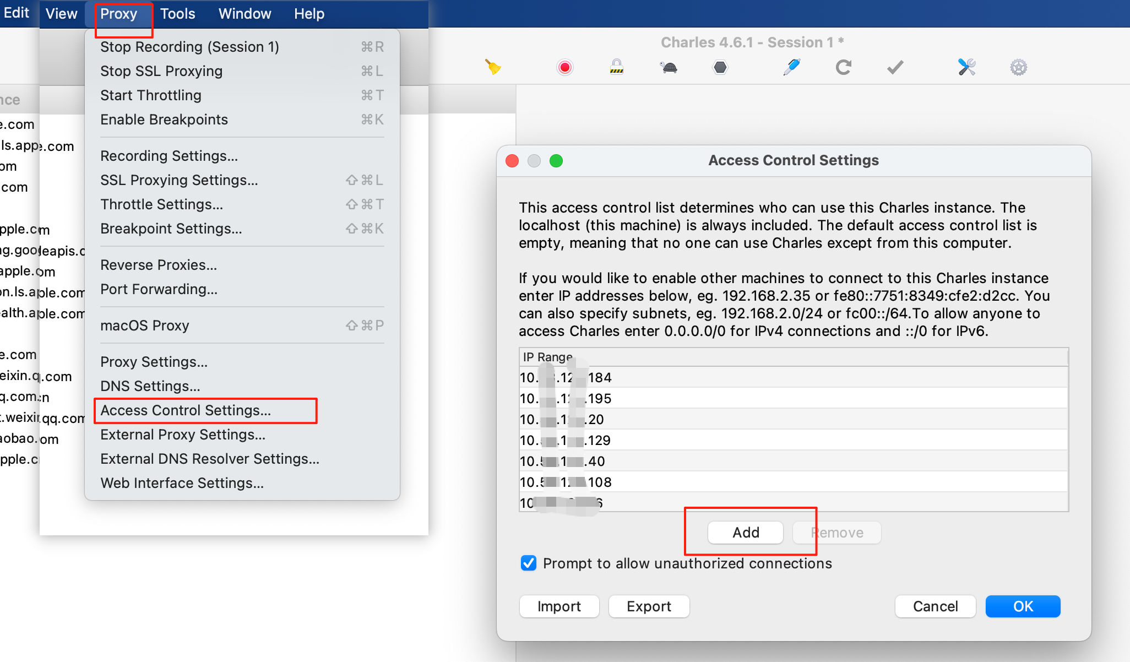The height and width of the screenshot is (662, 1130).
Task: Click the hexagon breakpoints icon
Action: pyautogui.click(x=720, y=67)
